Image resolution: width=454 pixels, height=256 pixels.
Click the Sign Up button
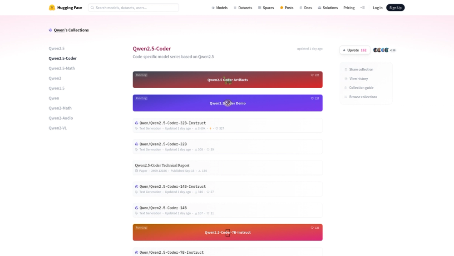pyautogui.click(x=395, y=8)
